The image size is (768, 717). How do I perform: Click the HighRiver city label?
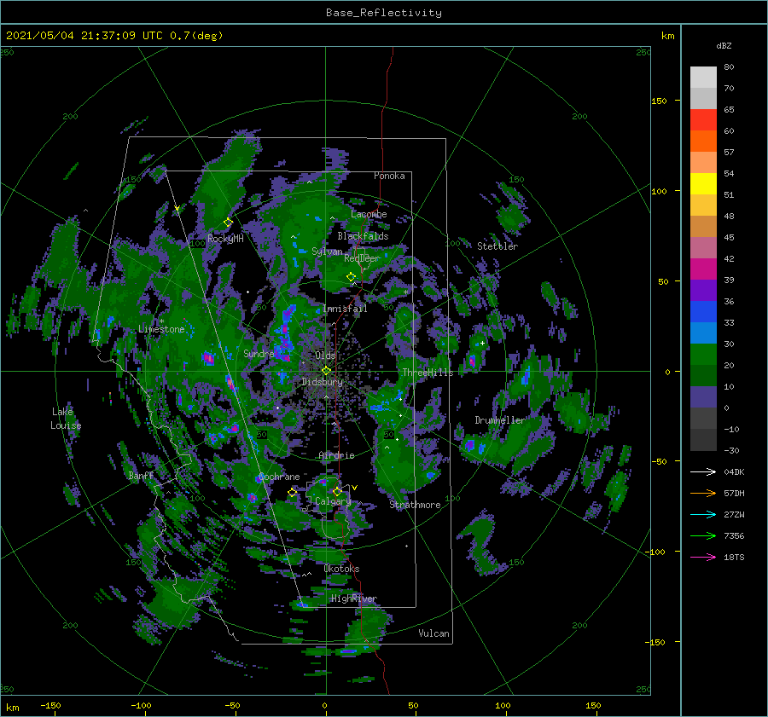[x=354, y=598]
